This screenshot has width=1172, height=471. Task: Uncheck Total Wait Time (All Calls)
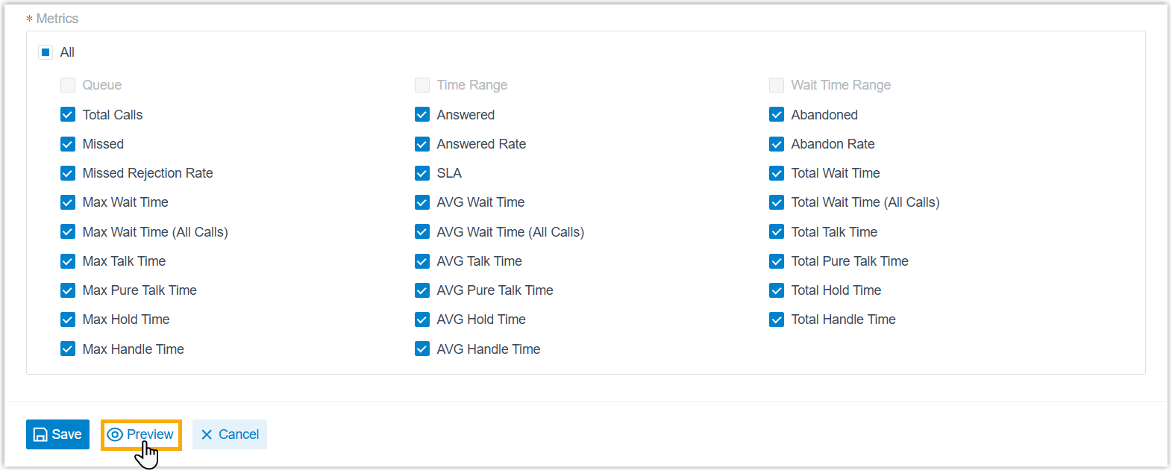pyautogui.click(x=777, y=202)
